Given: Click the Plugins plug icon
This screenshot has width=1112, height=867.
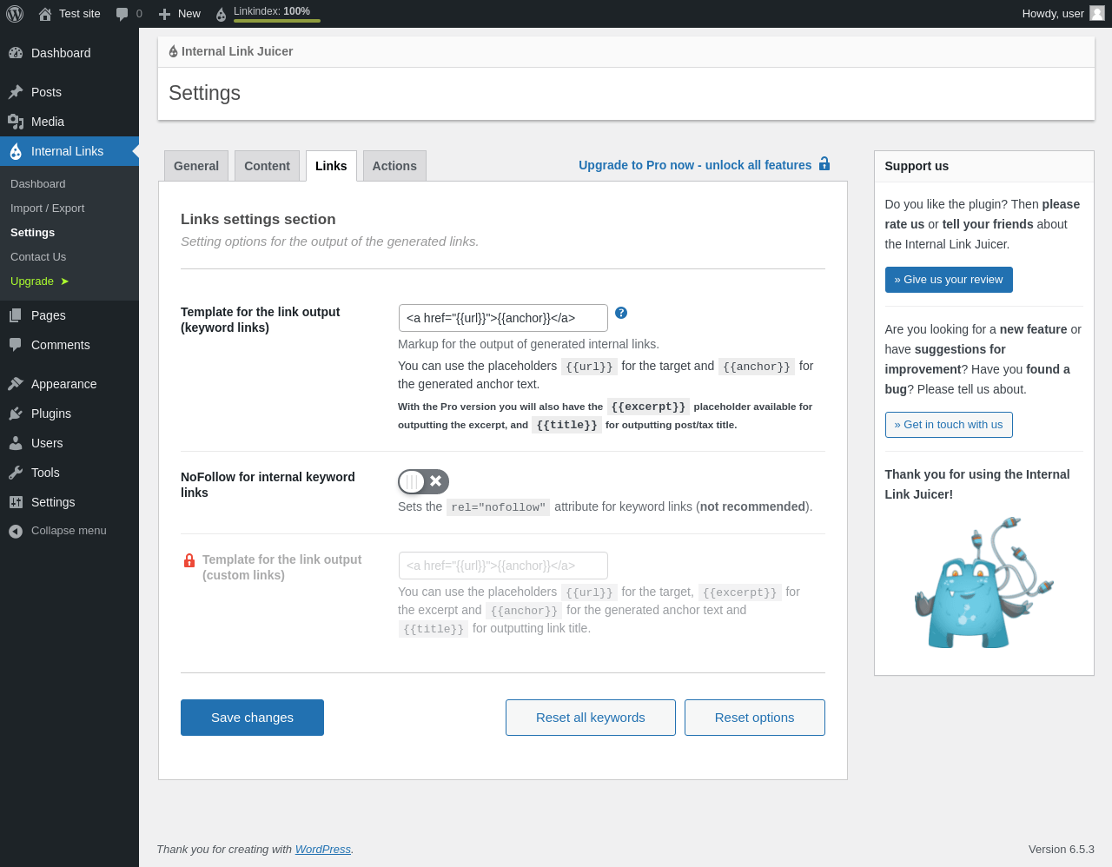Looking at the screenshot, I should coord(16,414).
